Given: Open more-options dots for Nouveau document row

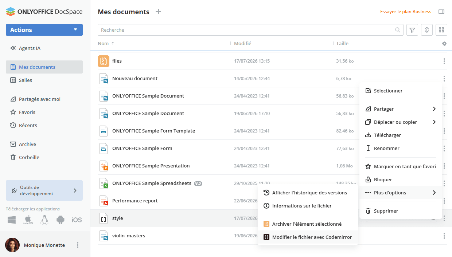Looking at the screenshot, I should 444,79.
